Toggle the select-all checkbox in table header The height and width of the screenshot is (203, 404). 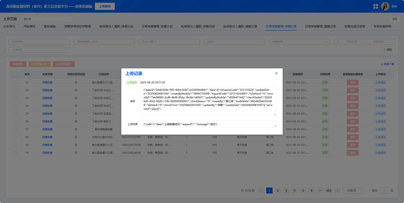tap(15, 74)
